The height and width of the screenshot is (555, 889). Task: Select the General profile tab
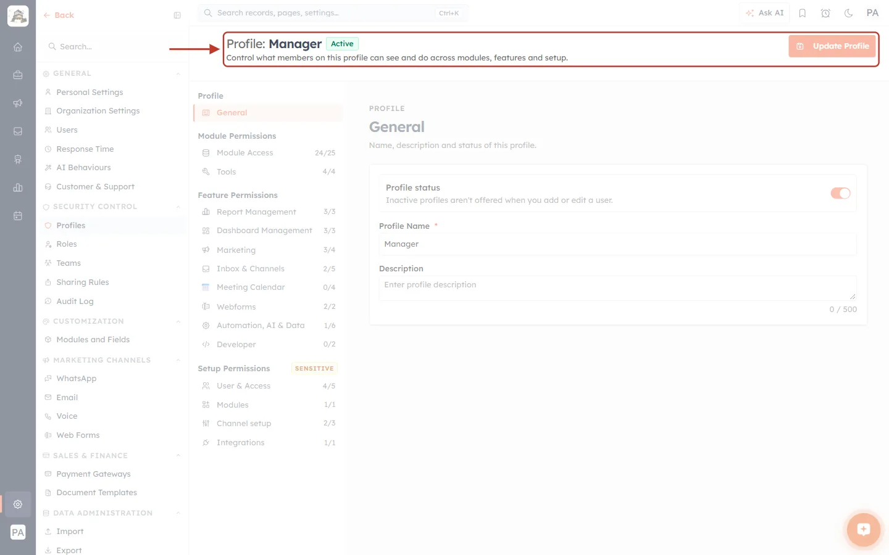[268, 113]
